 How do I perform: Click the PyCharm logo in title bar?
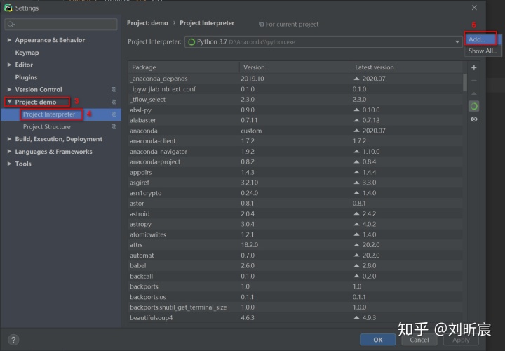[x=8, y=8]
